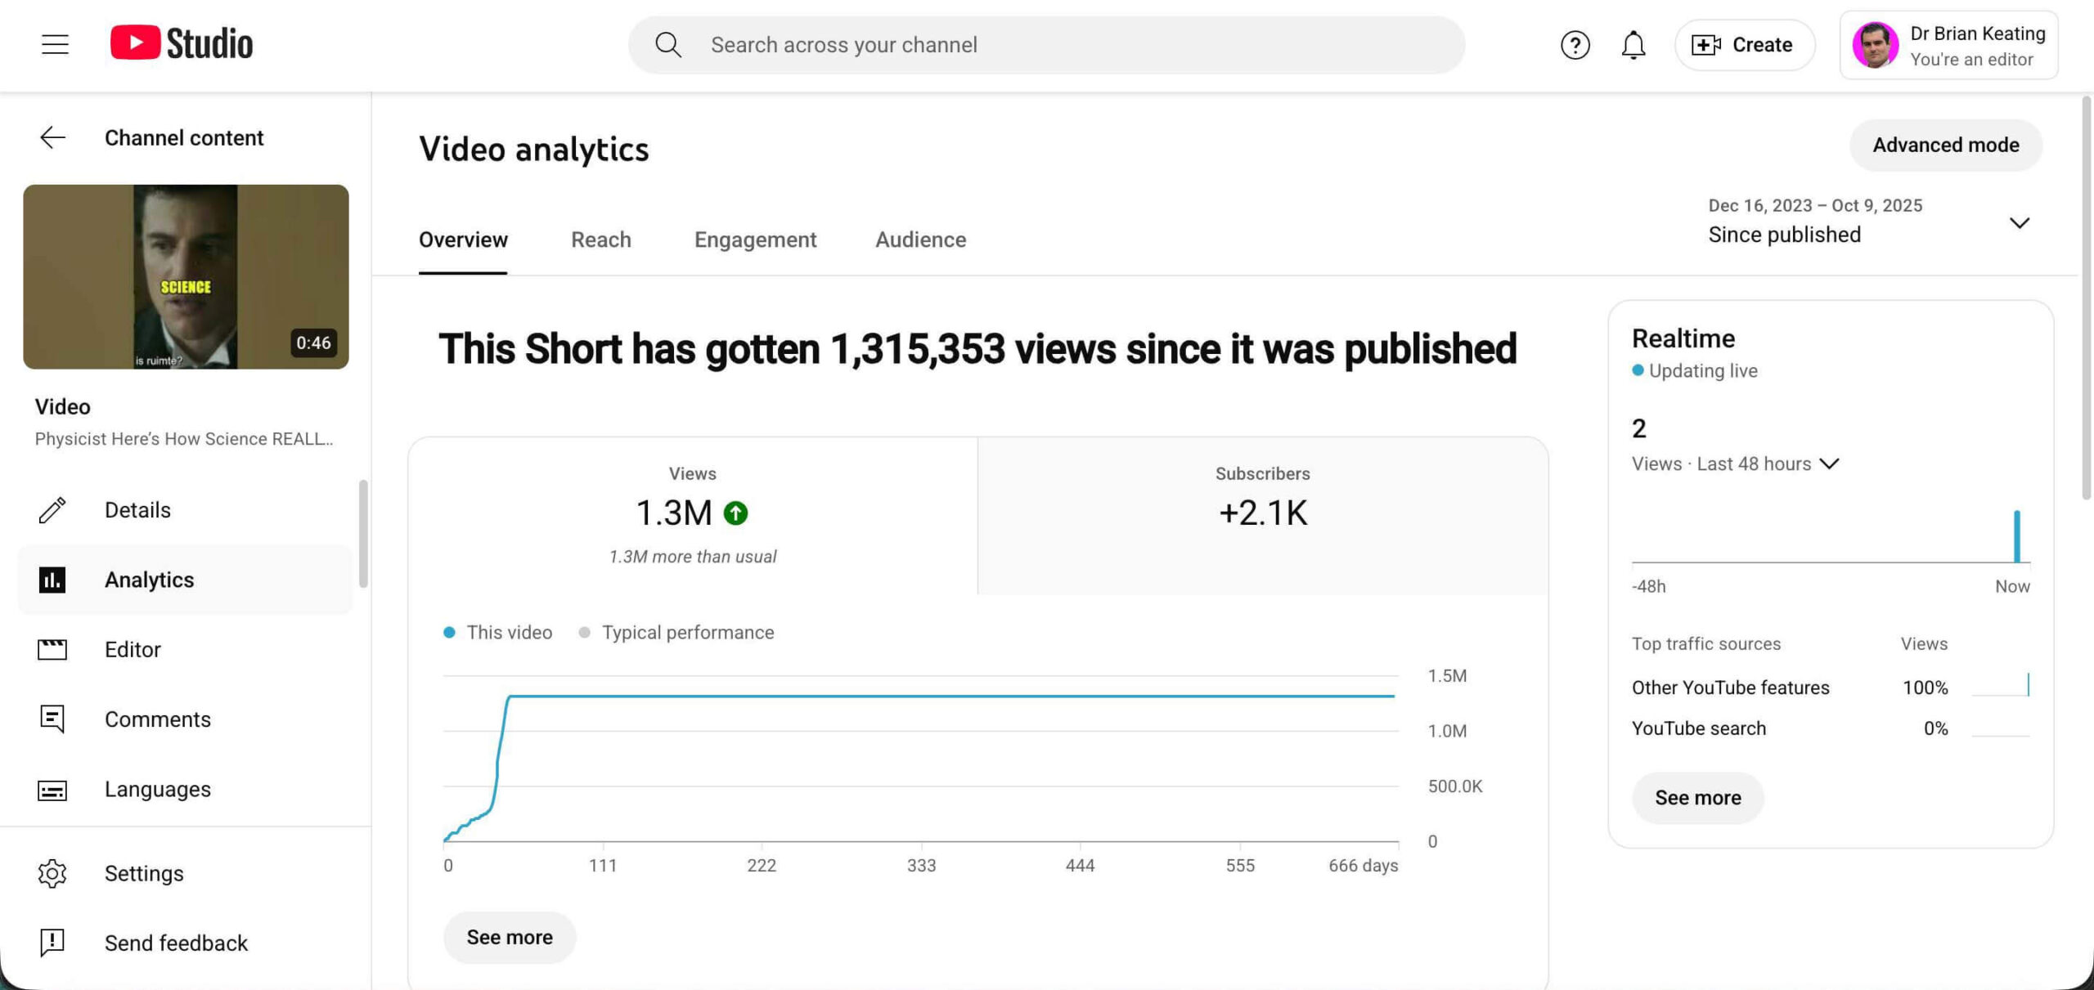This screenshot has width=2094, height=990.
Task: Switch to the Engagement tab
Action: [755, 240]
